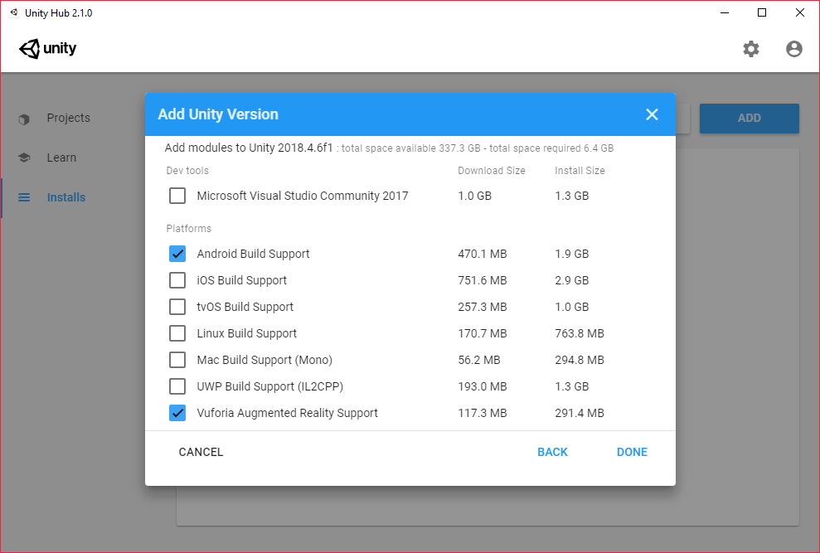Uncheck Android Build Support

(177, 254)
